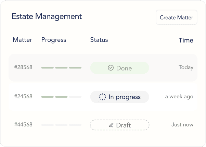Click the full progress bar for #28568
This screenshot has width=206, height=147.
pos(61,68)
